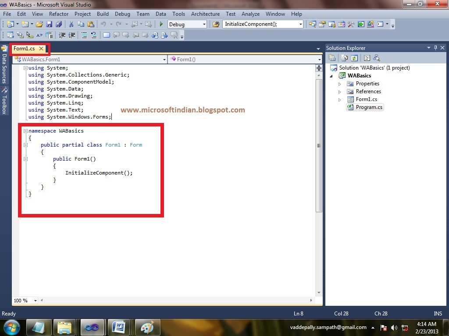Click the Refresh icon in Solution Explorer
Image resolution: width=449 pixels, height=336 pixels.
(x=355, y=58)
